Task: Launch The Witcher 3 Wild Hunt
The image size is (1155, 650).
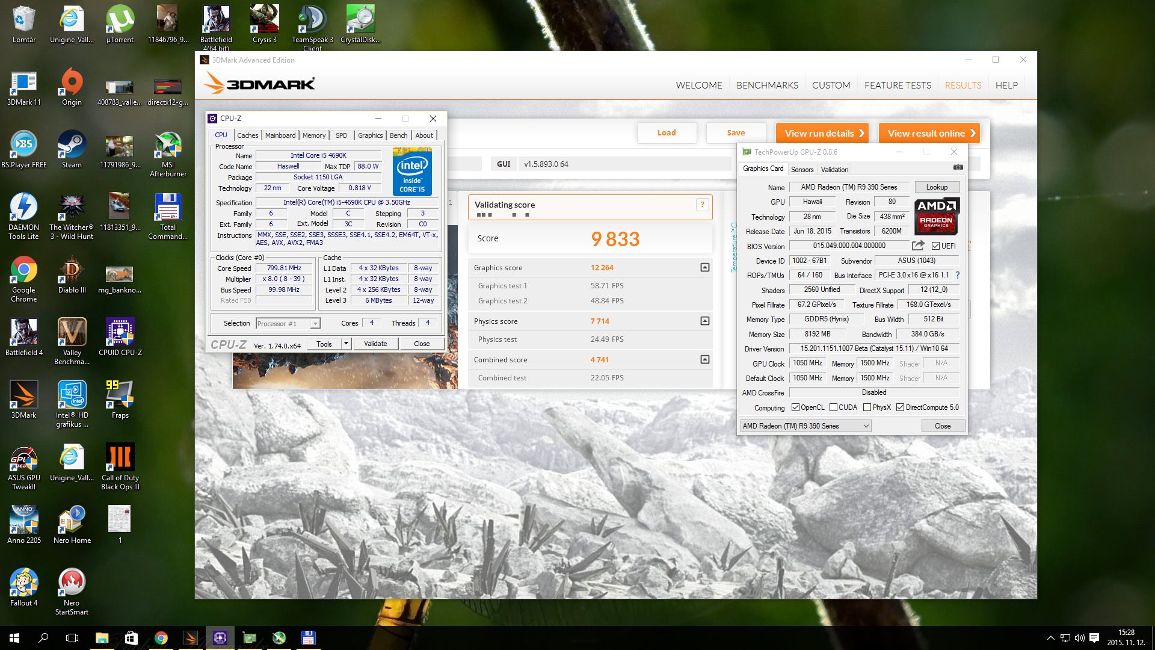Action: point(72,217)
